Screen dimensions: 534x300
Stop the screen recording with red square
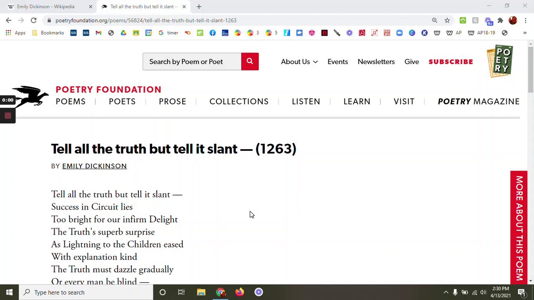[8, 116]
